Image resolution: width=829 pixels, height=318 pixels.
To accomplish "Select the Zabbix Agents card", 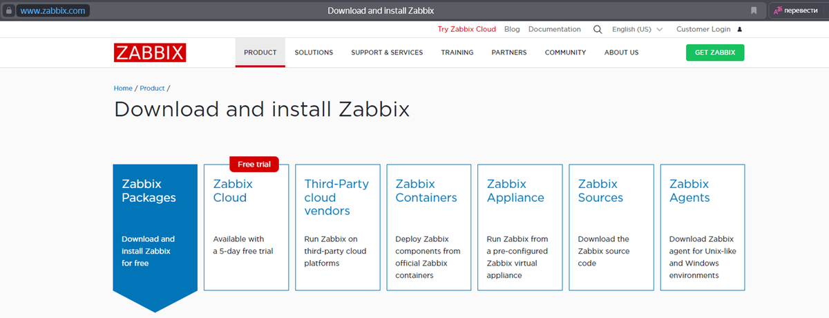I will (703, 227).
